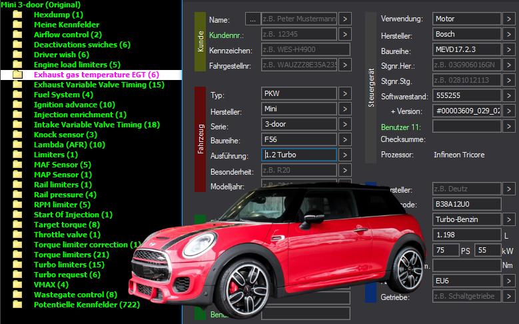Open Exhaust Variable Valve Timing (15)

pos(99,85)
